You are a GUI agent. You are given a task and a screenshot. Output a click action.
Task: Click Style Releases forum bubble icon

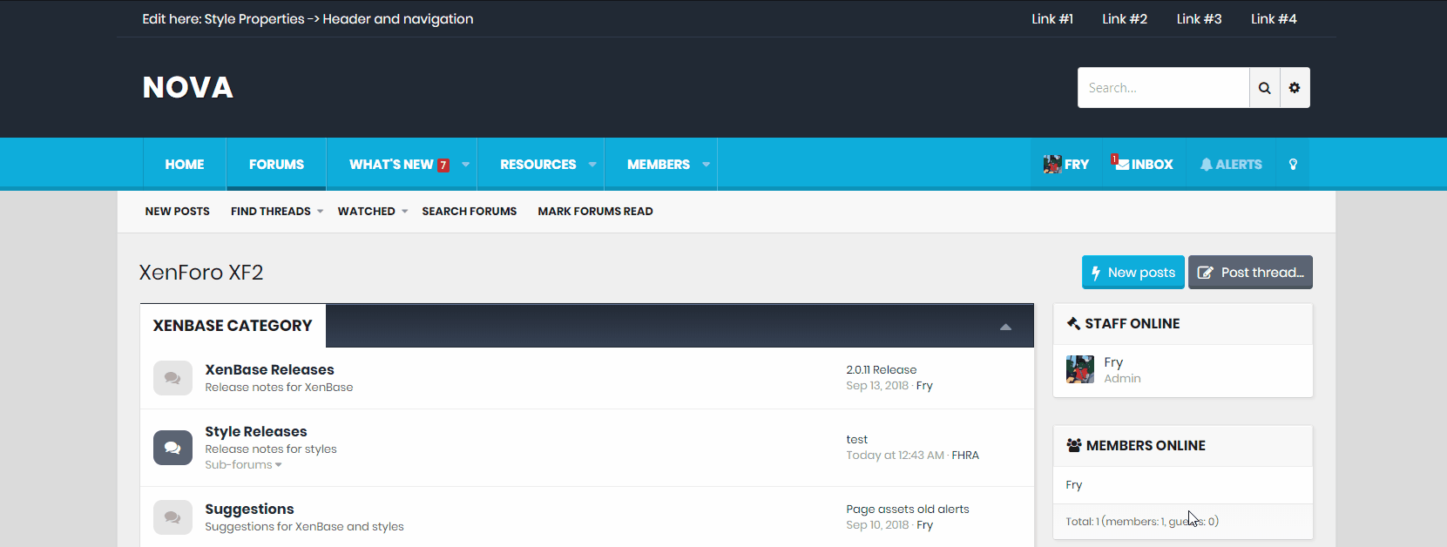pyautogui.click(x=172, y=448)
